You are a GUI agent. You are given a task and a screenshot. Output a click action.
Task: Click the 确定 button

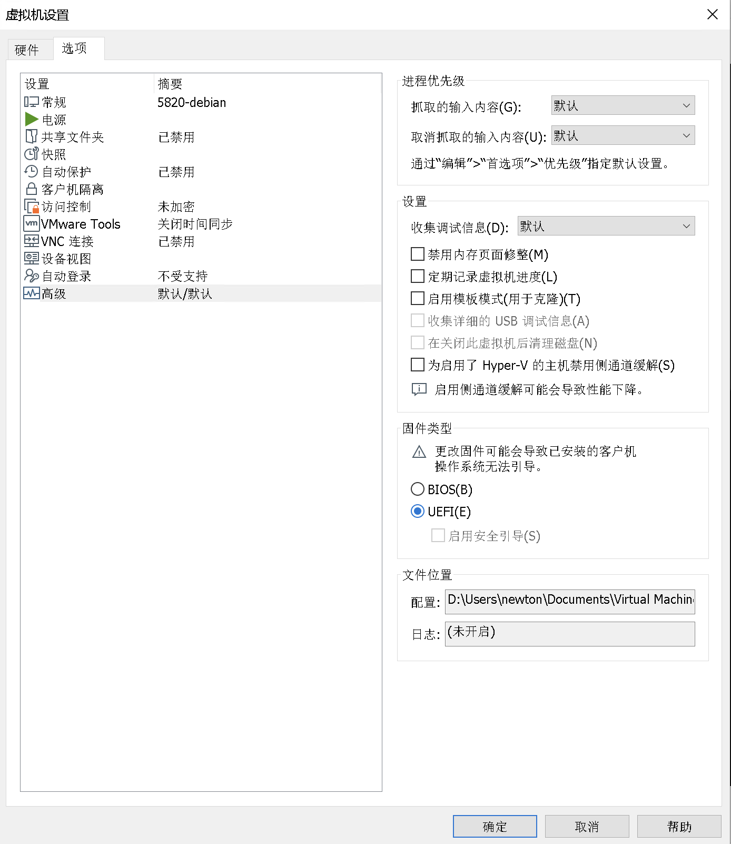tap(495, 826)
